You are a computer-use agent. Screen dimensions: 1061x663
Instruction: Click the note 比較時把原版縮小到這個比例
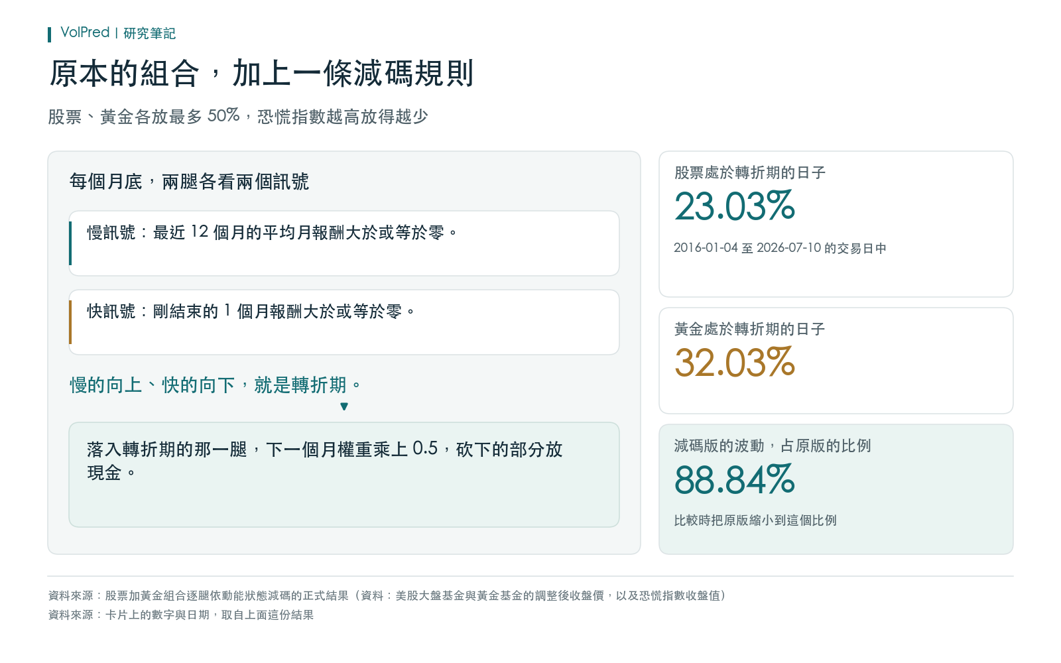[x=755, y=520]
